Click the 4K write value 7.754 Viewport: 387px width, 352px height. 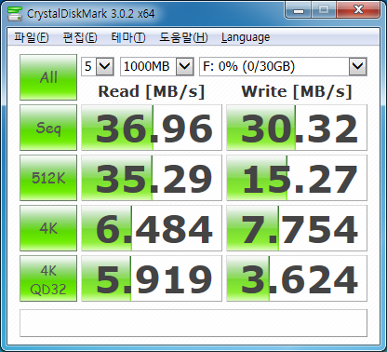click(x=297, y=228)
